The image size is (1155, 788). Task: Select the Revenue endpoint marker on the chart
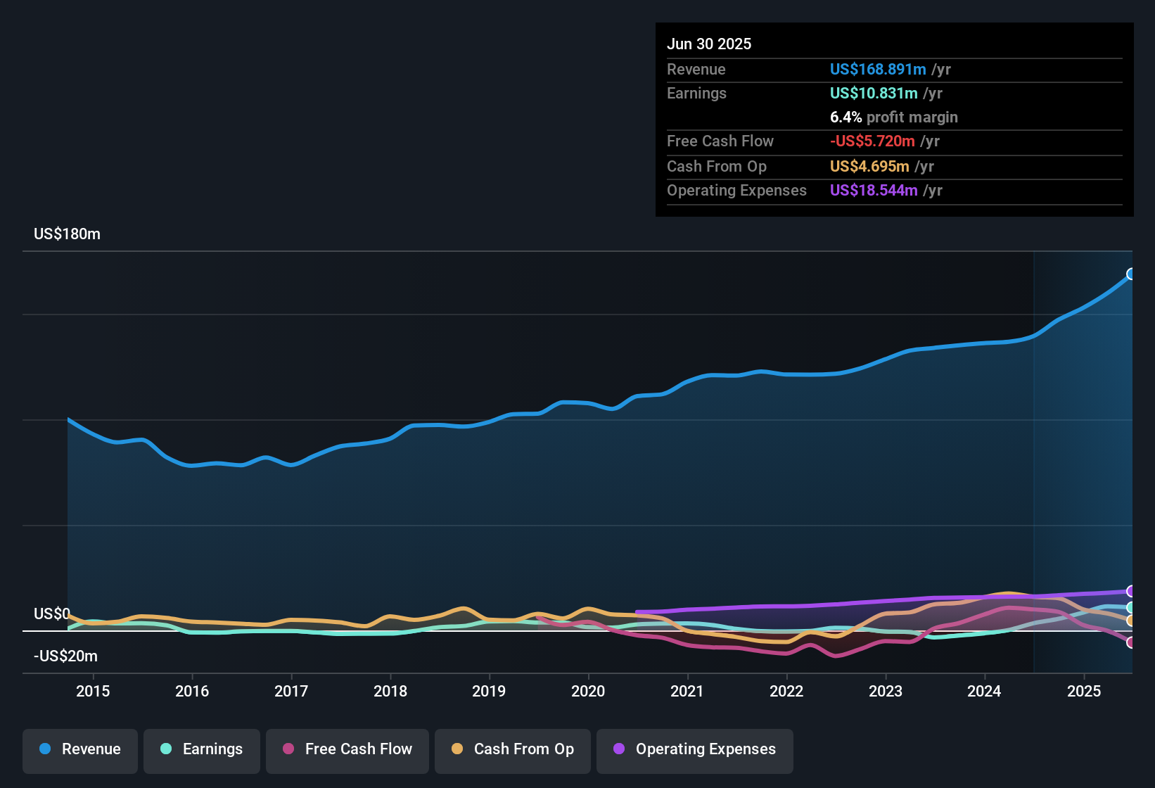1131,274
